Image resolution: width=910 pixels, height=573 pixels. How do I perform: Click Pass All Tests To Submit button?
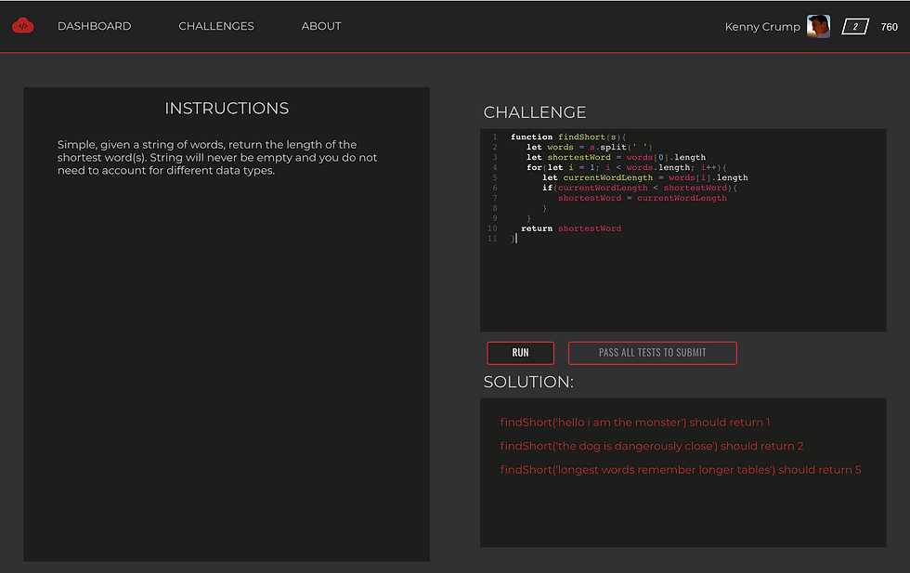(652, 353)
